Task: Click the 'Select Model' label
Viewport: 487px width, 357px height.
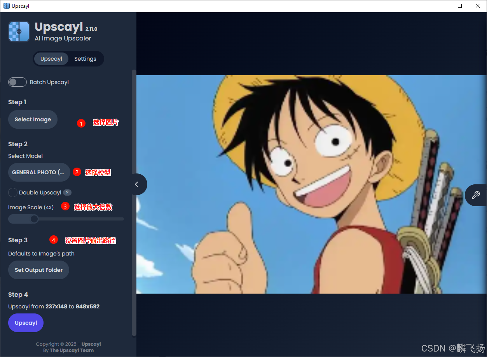Action: (x=25, y=156)
